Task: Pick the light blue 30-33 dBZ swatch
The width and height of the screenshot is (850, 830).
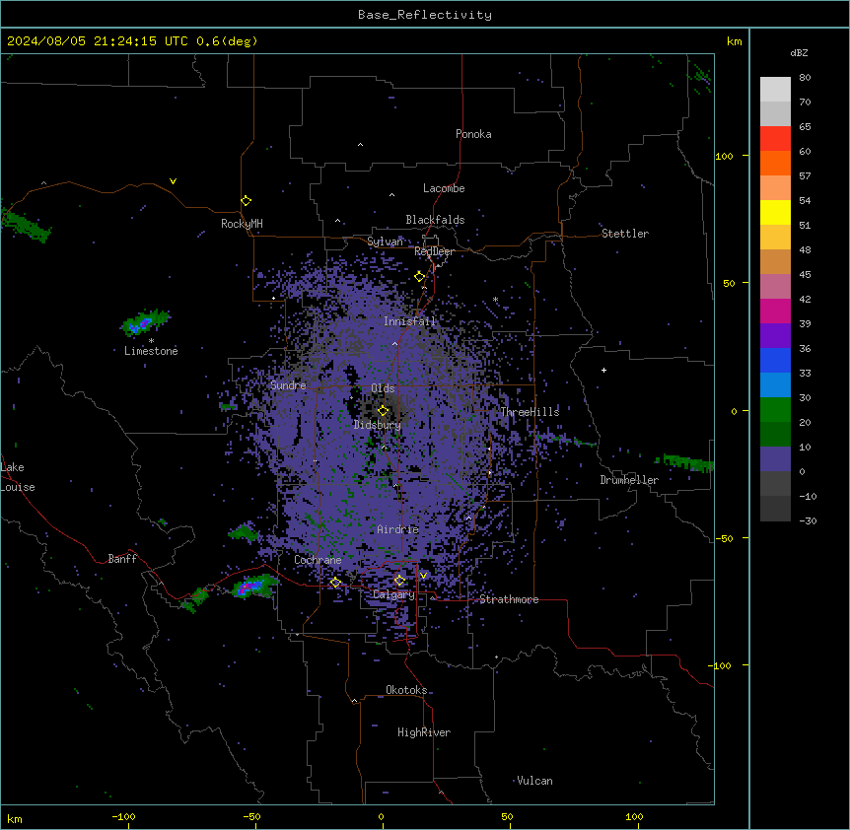Action: pos(775,384)
